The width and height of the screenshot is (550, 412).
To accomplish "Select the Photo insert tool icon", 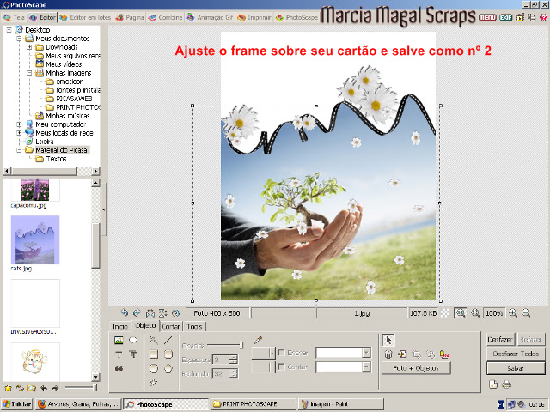I will (119, 340).
